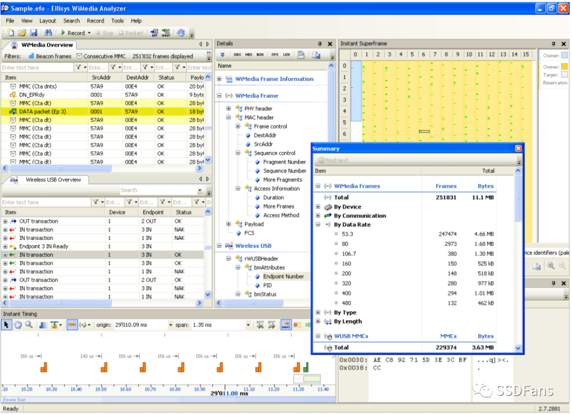Screen dimensions: 572x414
Task: Collapse the MAC header node
Action: pos(228,118)
